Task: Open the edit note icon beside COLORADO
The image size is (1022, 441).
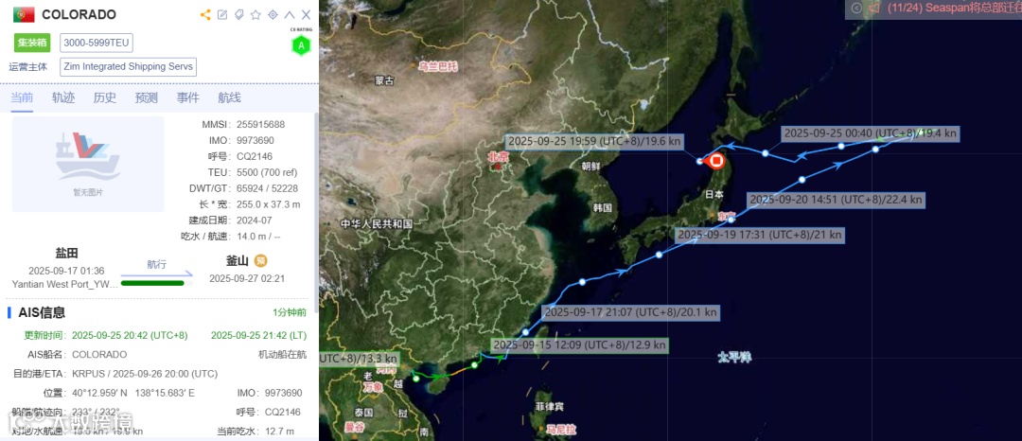Action: tap(222, 14)
